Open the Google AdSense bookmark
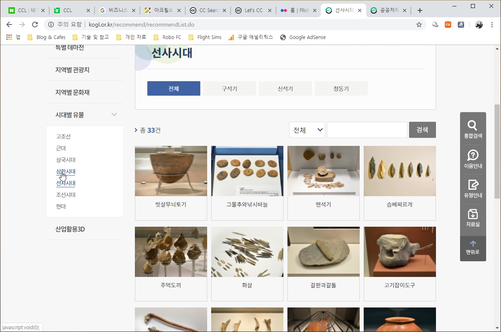This screenshot has width=501, height=332. (303, 37)
